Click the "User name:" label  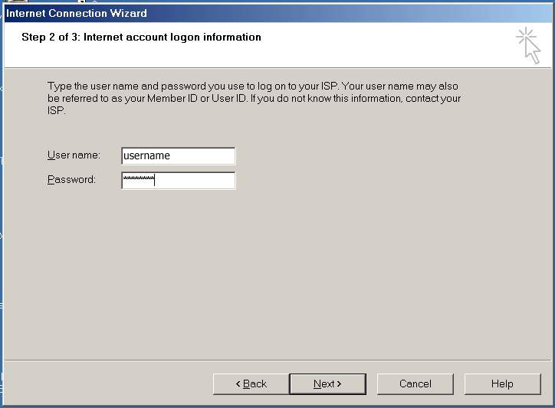(74, 155)
